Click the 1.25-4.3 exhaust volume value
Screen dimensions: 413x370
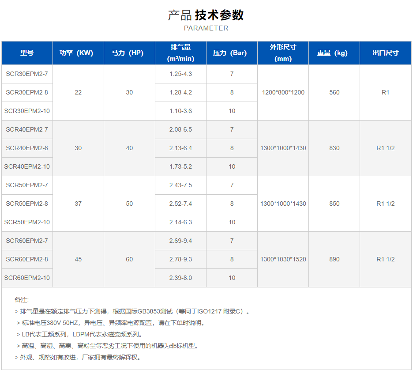pyautogui.click(x=180, y=74)
